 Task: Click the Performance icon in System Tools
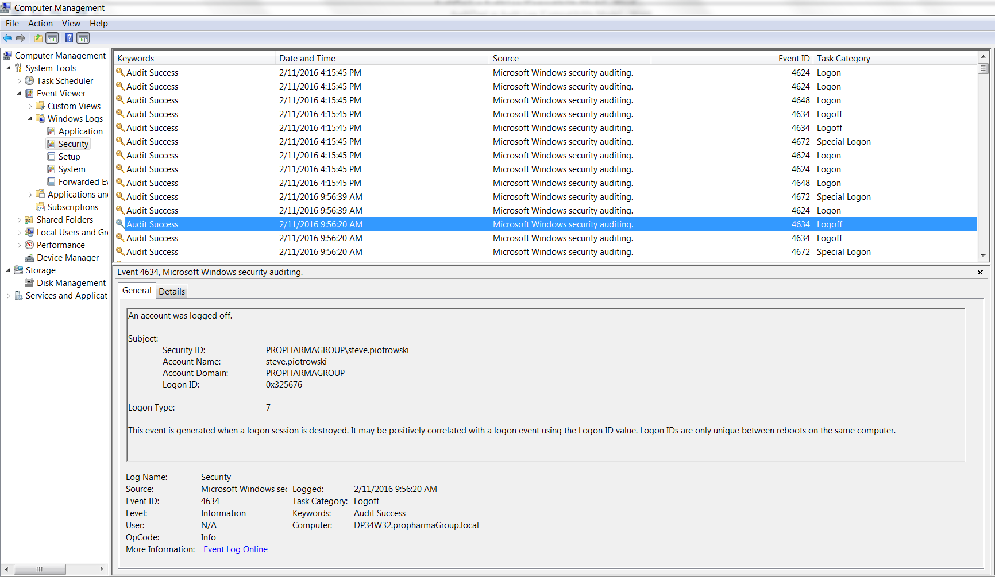60,245
